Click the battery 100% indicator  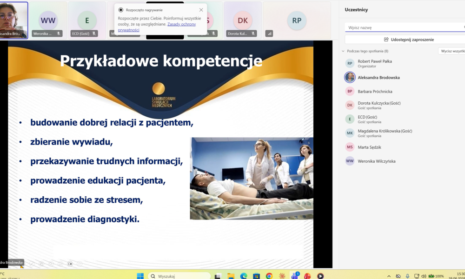click(436, 276)
